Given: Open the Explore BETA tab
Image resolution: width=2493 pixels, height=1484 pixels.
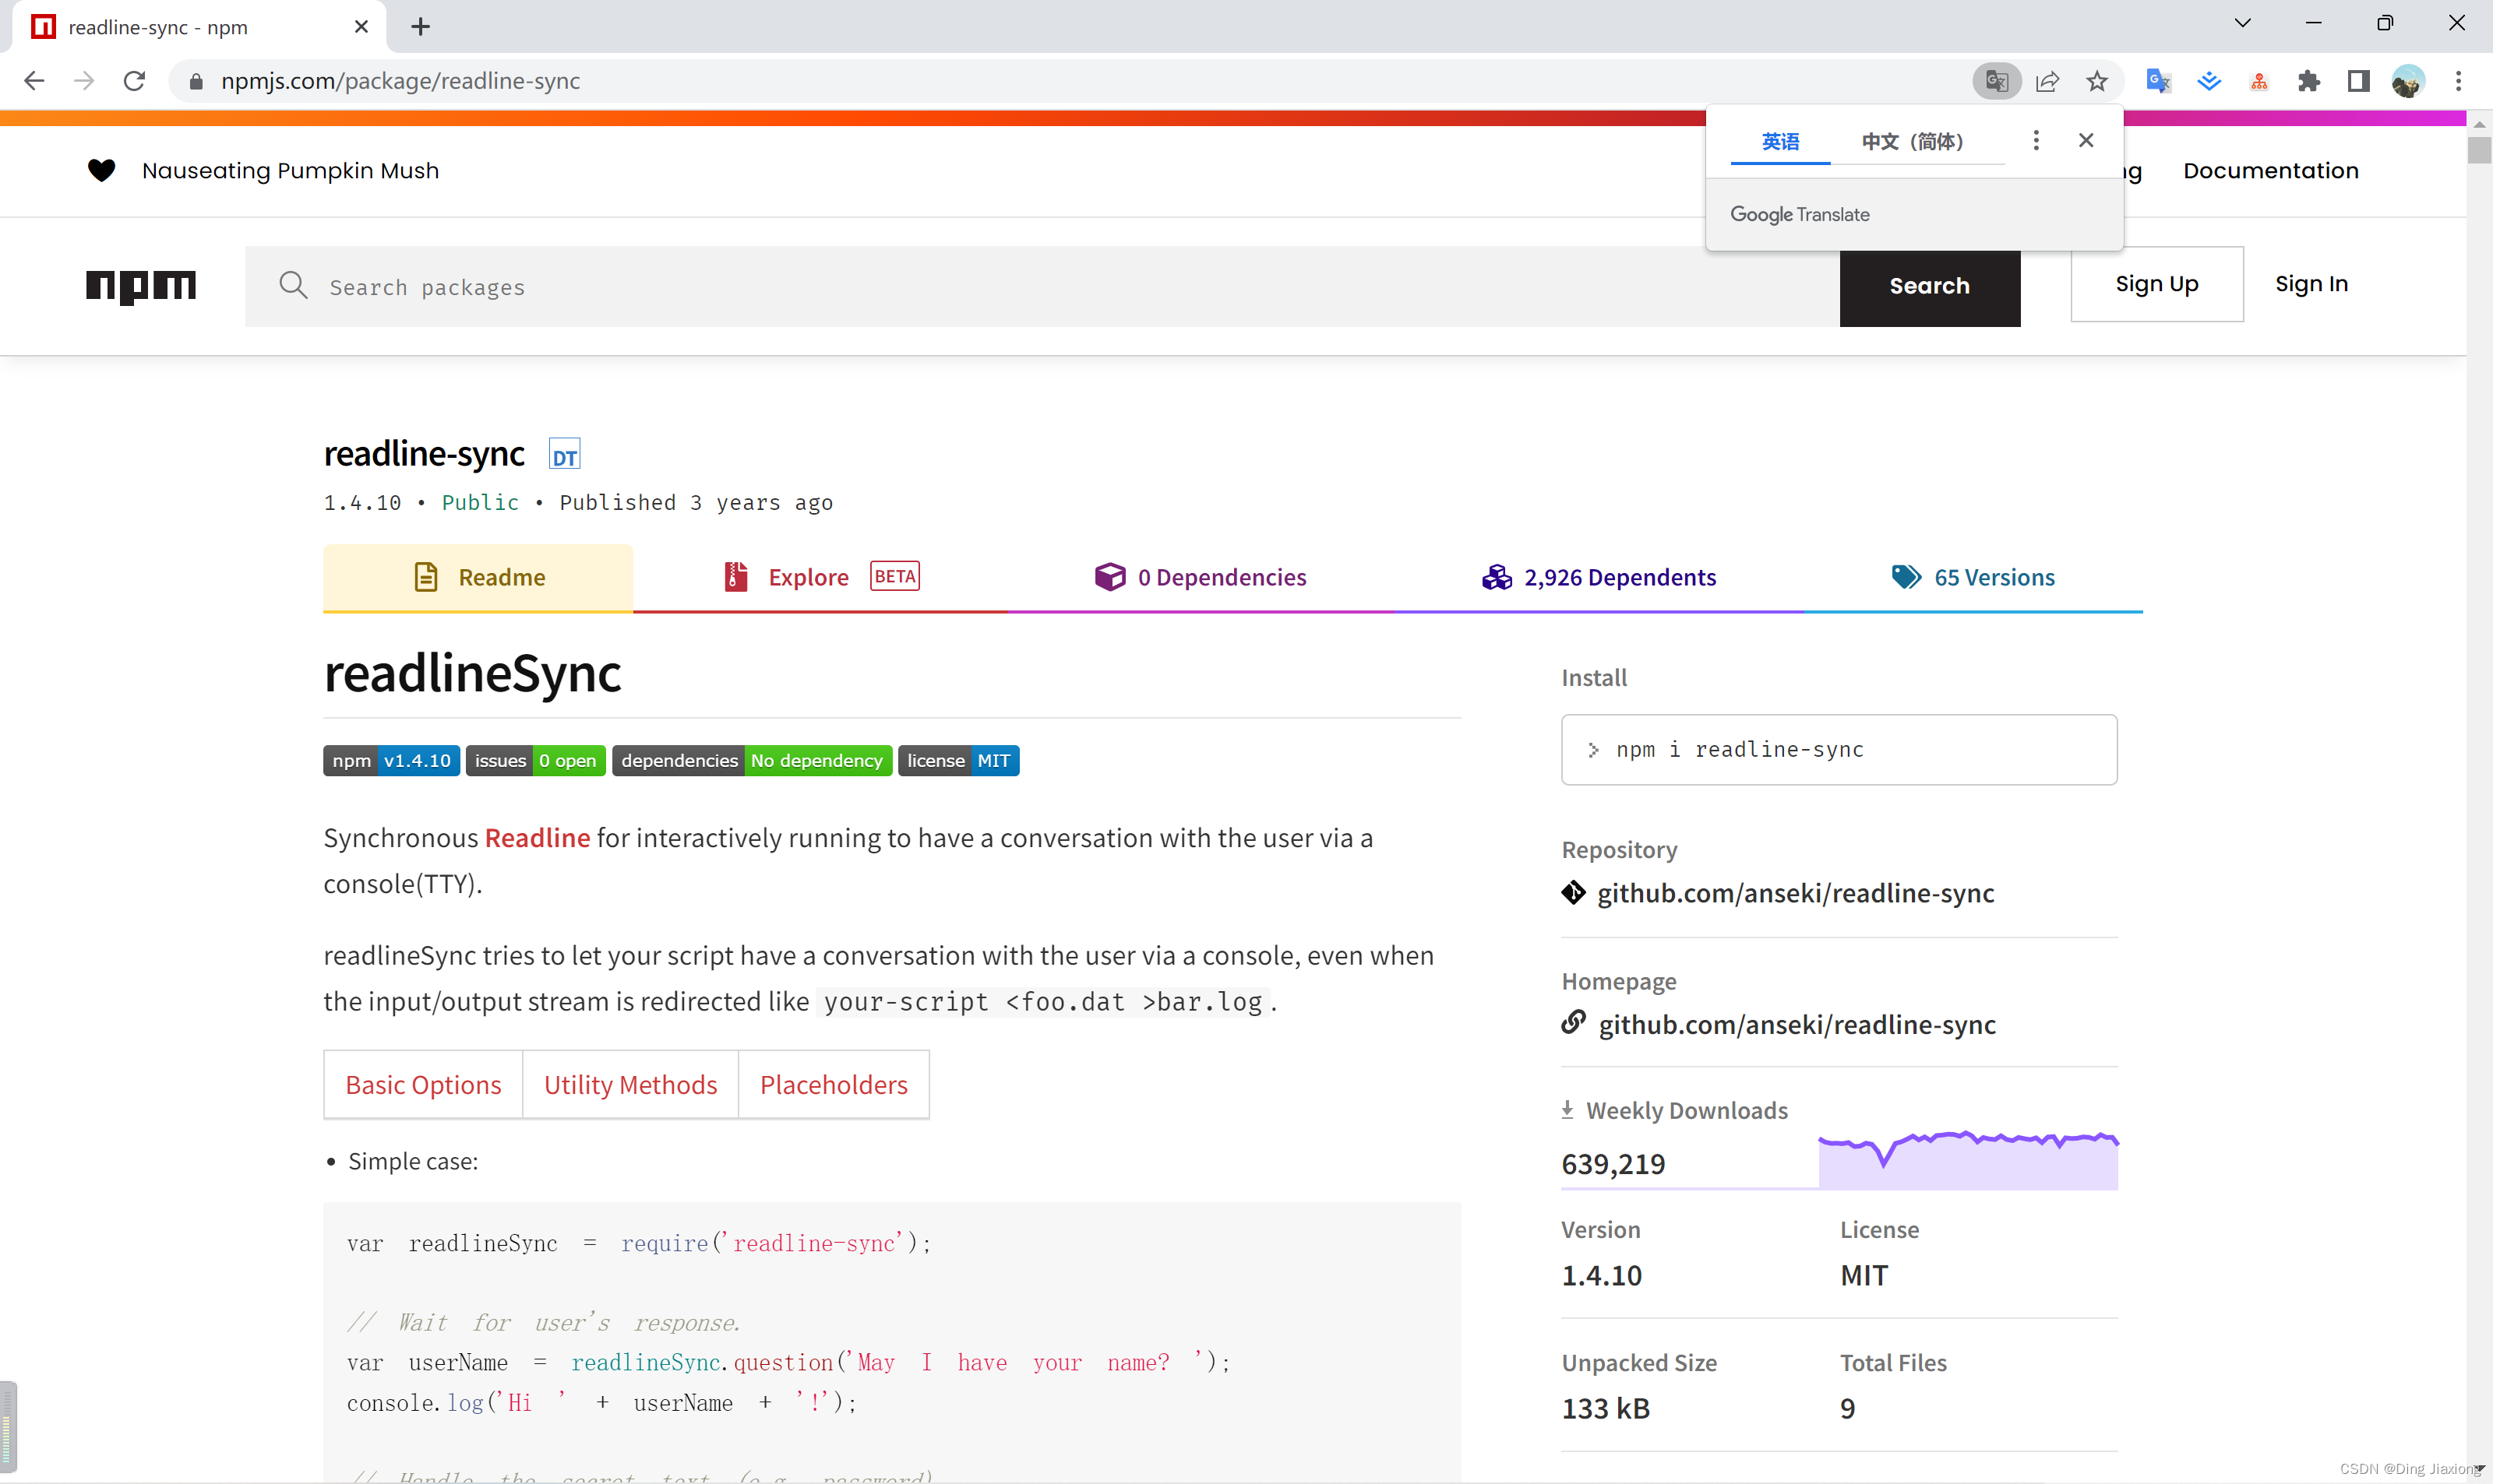Looking at the screenshot, I should pos(821,577).
